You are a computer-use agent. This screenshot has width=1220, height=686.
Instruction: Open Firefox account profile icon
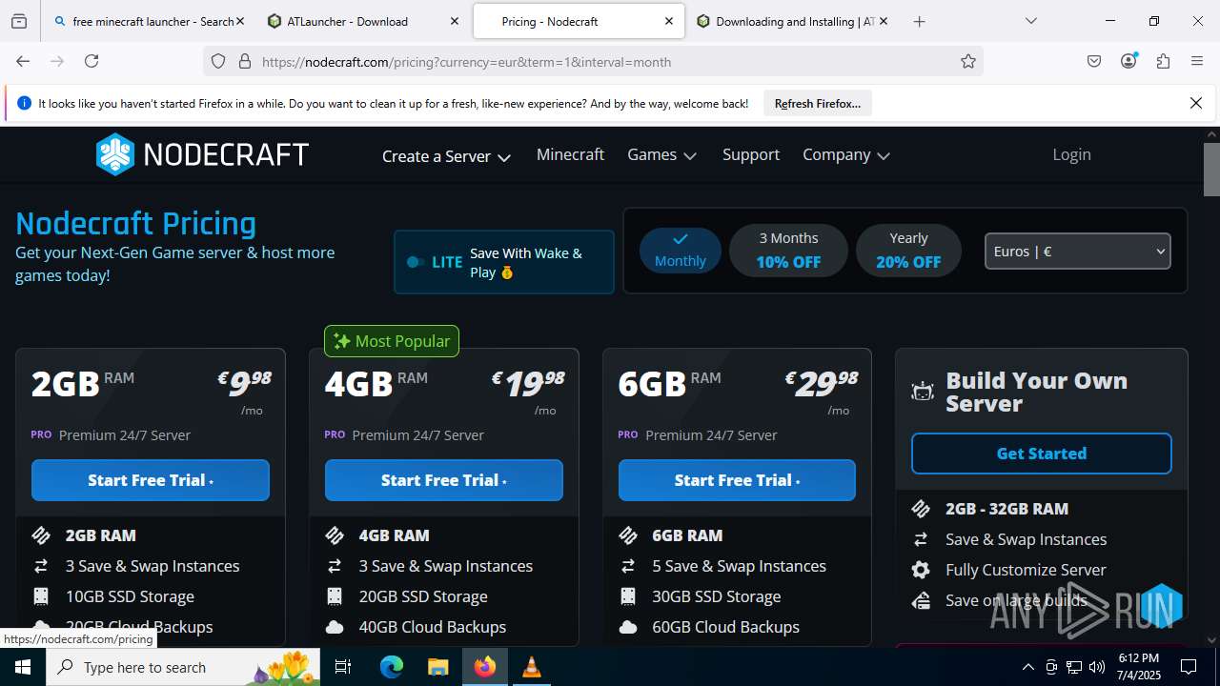click(x=1128, y=61)
